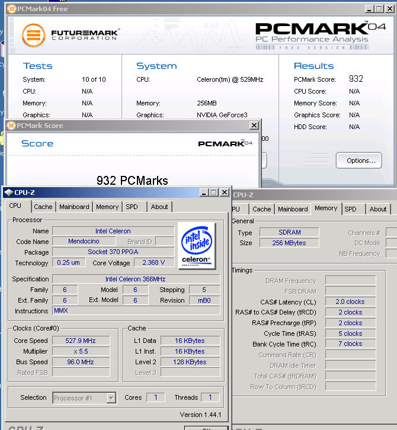Click the Code Name value Mendocino

pos(84,241)
